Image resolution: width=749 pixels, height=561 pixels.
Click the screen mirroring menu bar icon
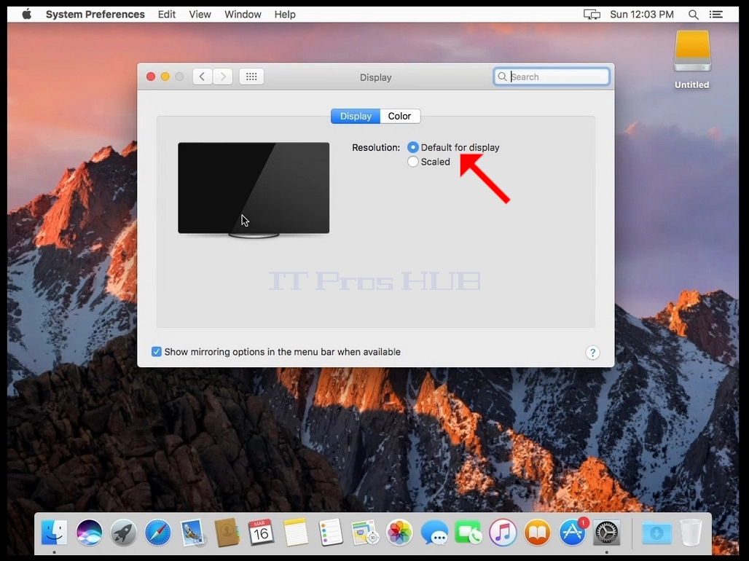coord(592,15)
